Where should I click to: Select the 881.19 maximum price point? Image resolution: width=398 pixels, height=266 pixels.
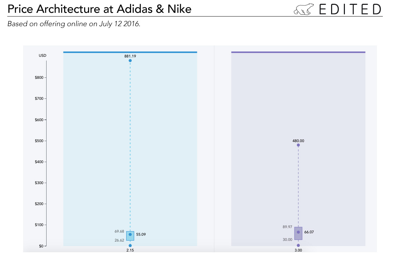(130, 61)
